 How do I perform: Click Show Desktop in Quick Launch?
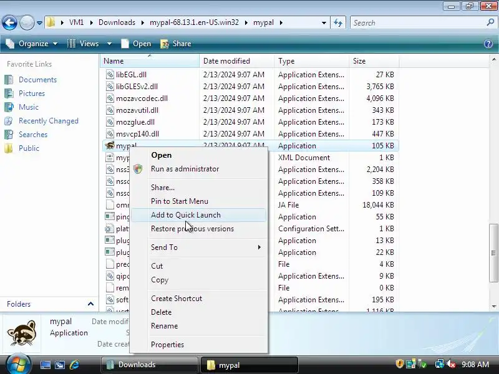[x=45, y=365]
